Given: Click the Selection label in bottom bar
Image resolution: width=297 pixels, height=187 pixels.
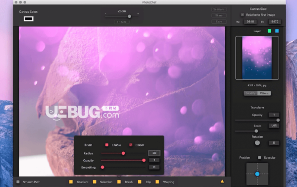Looking at the screenshot, I should tap(106, 182).
